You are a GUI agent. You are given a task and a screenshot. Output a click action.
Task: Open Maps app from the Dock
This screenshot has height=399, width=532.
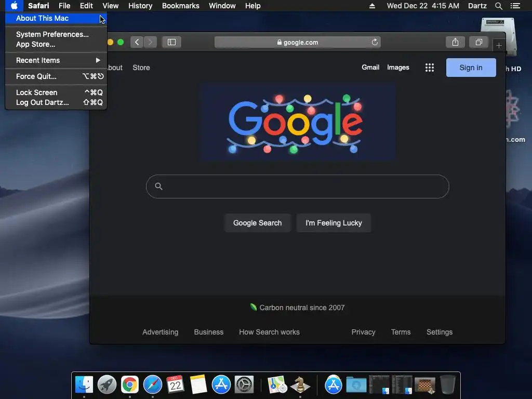pos(277,385)
